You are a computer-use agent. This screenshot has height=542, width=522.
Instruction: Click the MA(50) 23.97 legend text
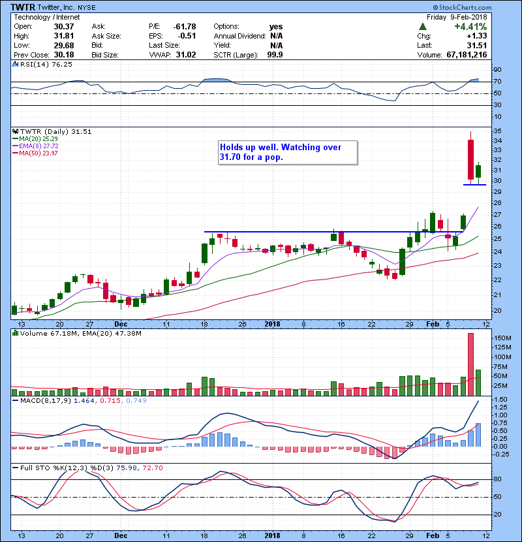[x=38, y=153]
